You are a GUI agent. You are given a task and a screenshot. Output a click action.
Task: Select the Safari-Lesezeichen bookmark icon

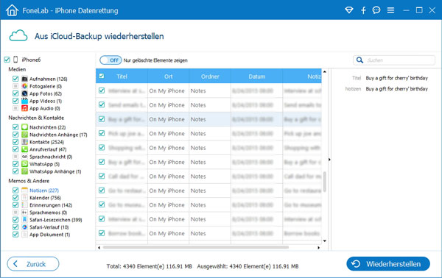(x=25, y=219)
